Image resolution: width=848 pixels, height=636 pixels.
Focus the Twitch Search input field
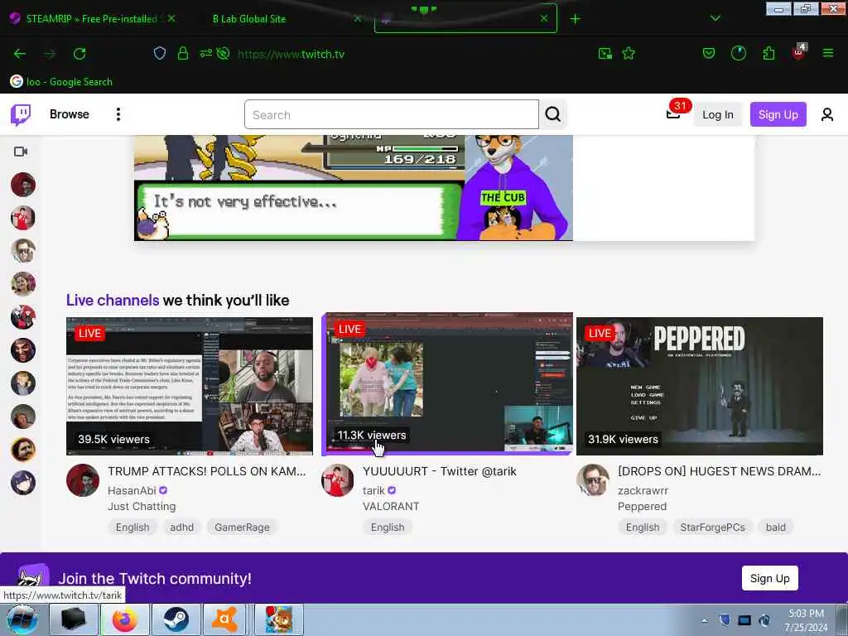click(x=391, y=114)
